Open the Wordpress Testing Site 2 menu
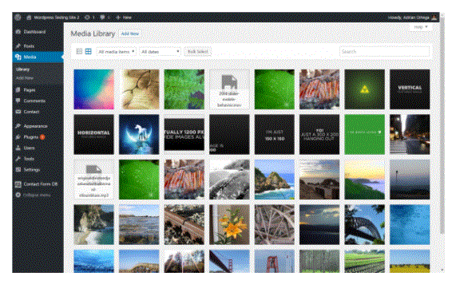 [53, 18]
